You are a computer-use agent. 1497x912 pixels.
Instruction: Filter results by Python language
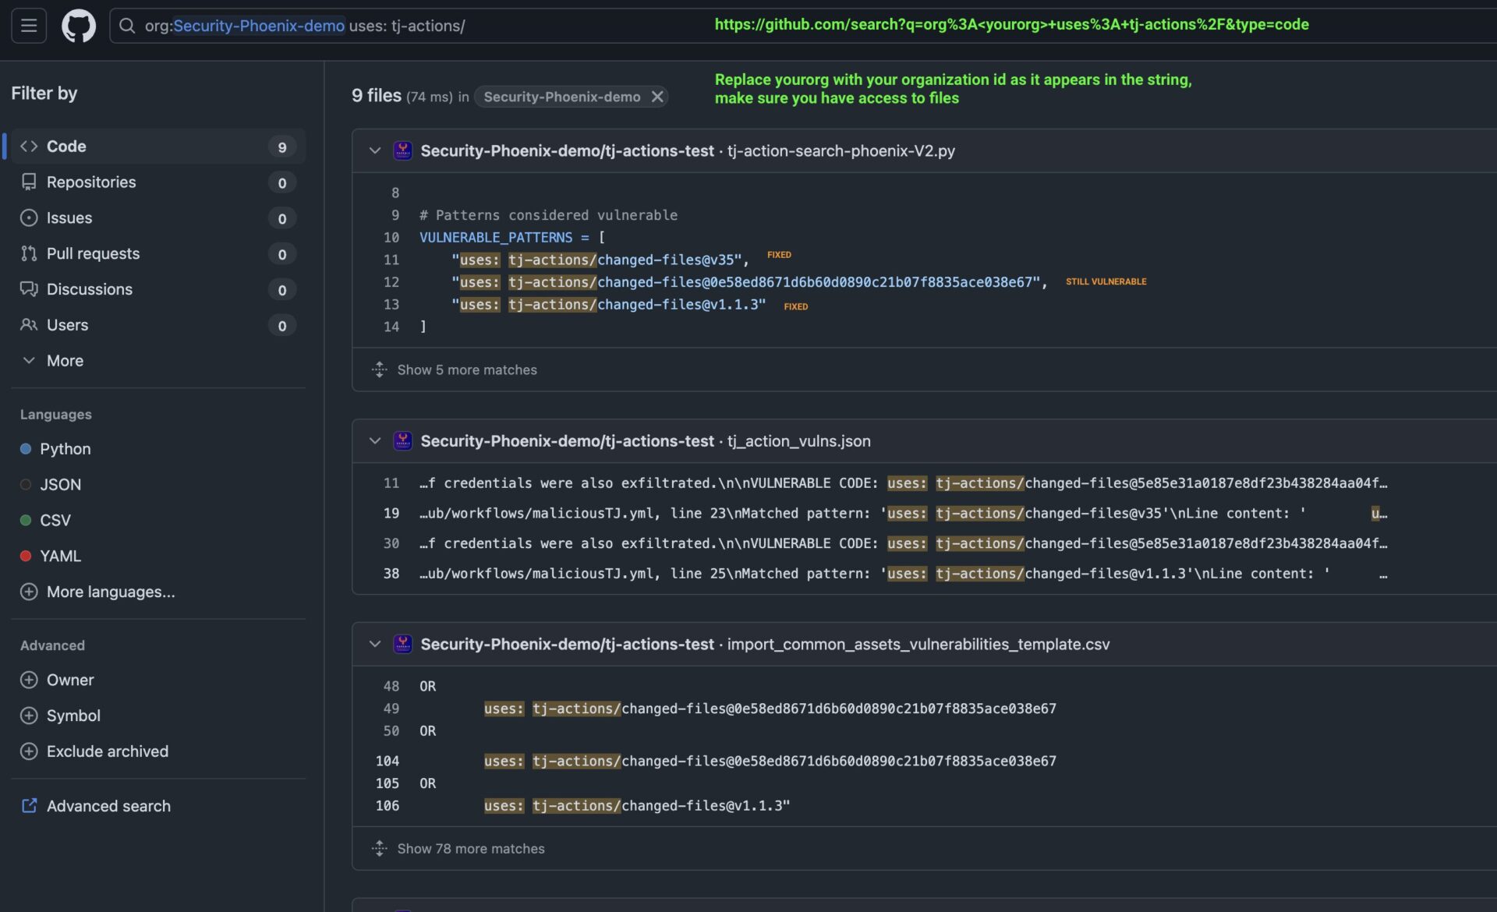coord(65,449)
